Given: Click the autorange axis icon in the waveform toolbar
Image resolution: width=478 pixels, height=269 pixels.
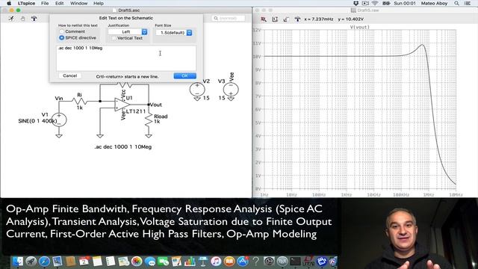Looking at the screenshot, I should [x=275, y=19].
